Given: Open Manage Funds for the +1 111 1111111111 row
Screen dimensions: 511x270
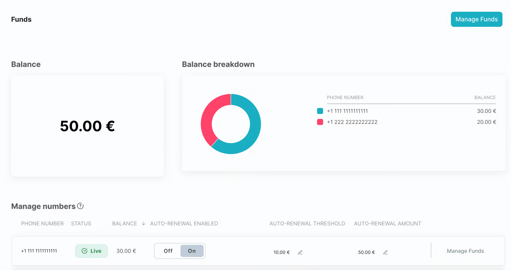Looking at the screenshot, I should [465, 251].
